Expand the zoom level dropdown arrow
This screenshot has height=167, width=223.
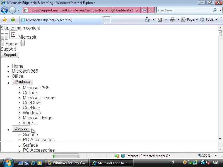tap(215, 156)
